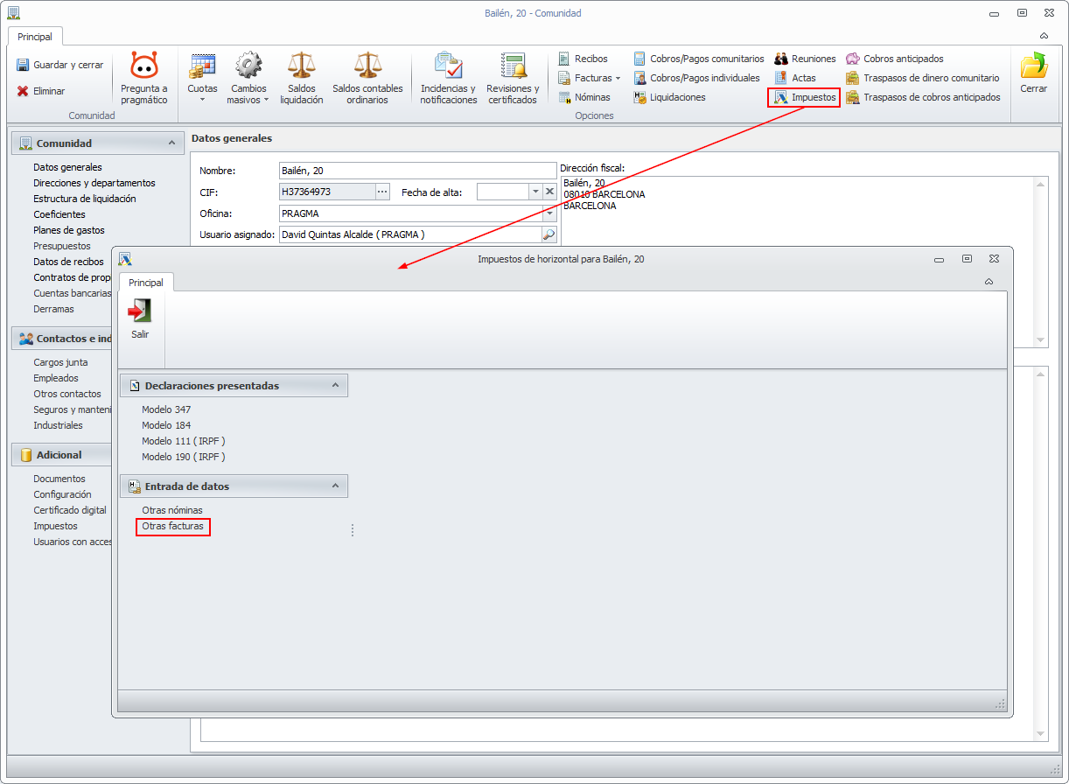The height and width of the screenshot is (784, 1069).
Task: Open Traspasos de dinero comunitario
Action: coord(922,78)
